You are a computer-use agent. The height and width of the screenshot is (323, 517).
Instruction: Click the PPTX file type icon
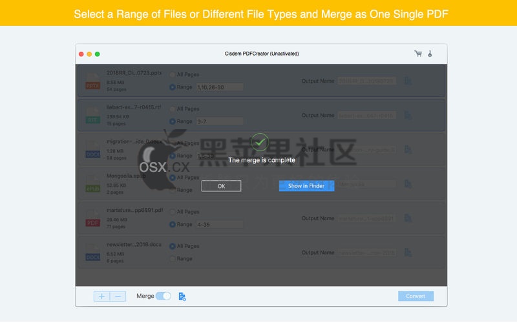point(92,81)
